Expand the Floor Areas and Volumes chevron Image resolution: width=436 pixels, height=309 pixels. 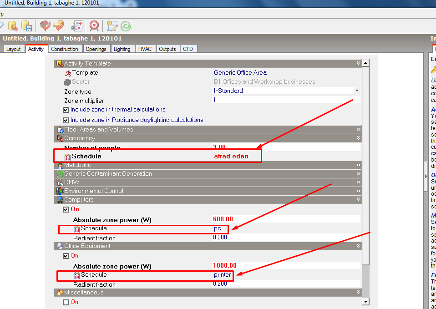(x=359, y=130)
